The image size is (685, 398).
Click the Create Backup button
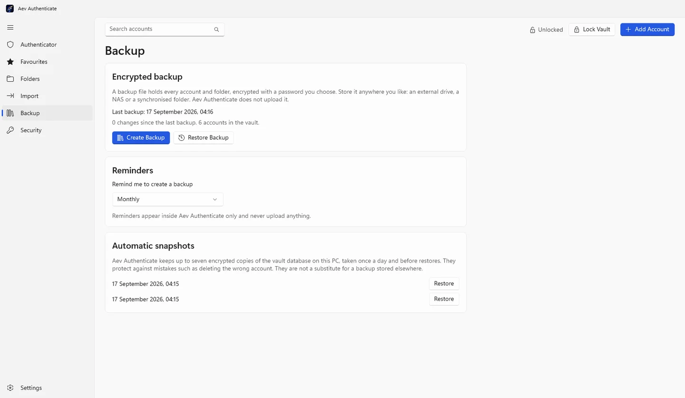point(141,138)
